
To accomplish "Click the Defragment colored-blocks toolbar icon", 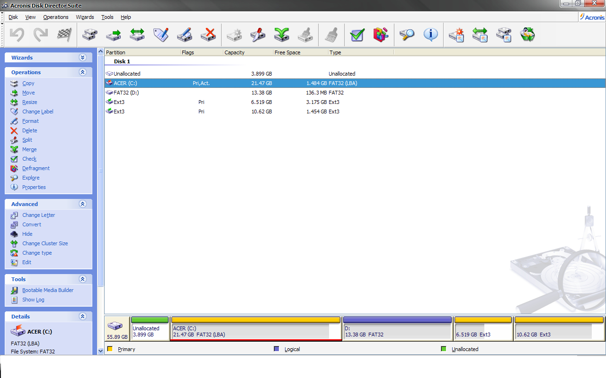I will click(x=381, y=34).
